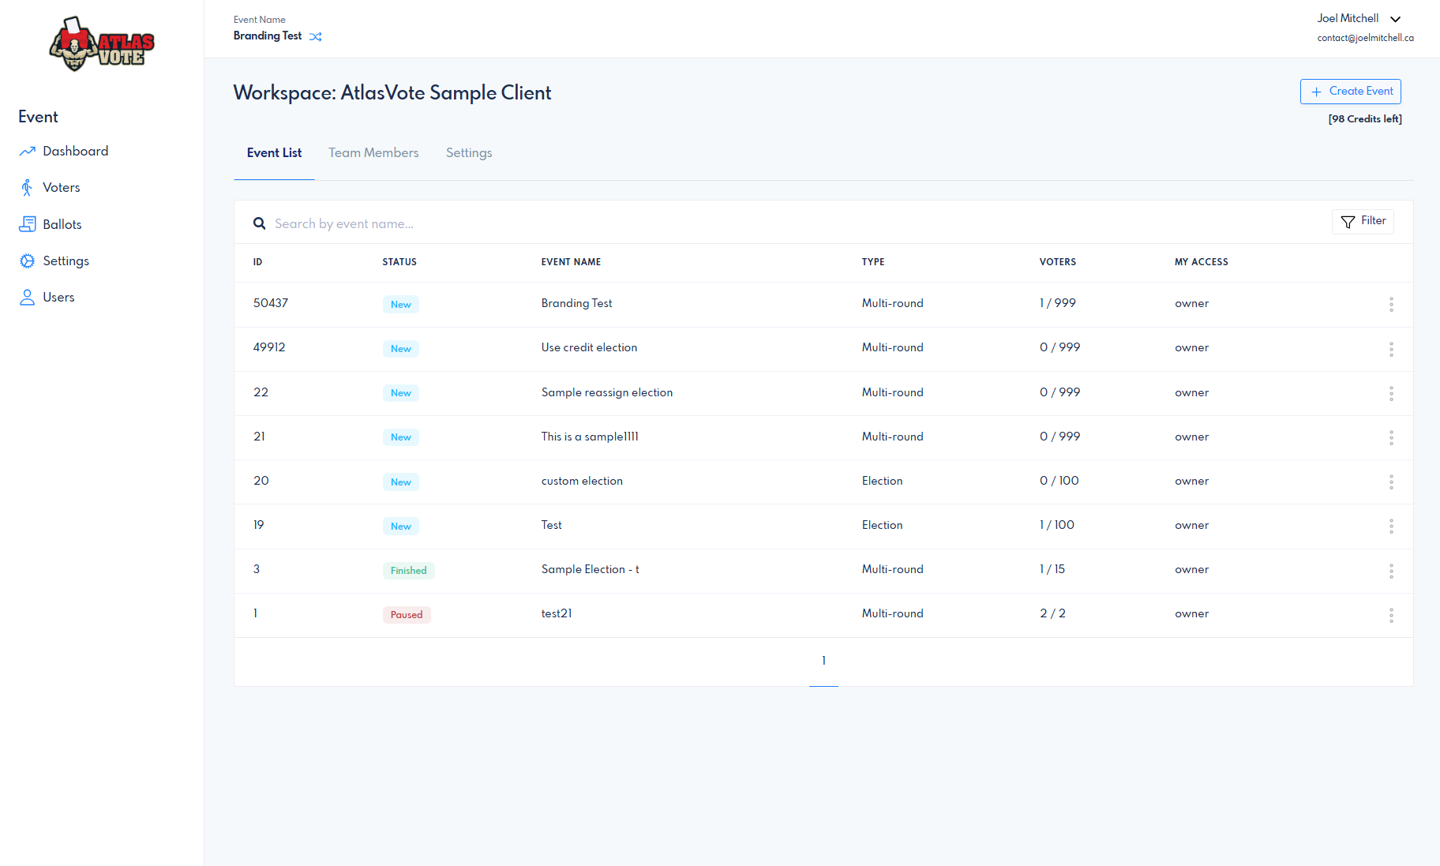
Task: Click the New badge for event 50437
Action: click(x=401, y=305)
